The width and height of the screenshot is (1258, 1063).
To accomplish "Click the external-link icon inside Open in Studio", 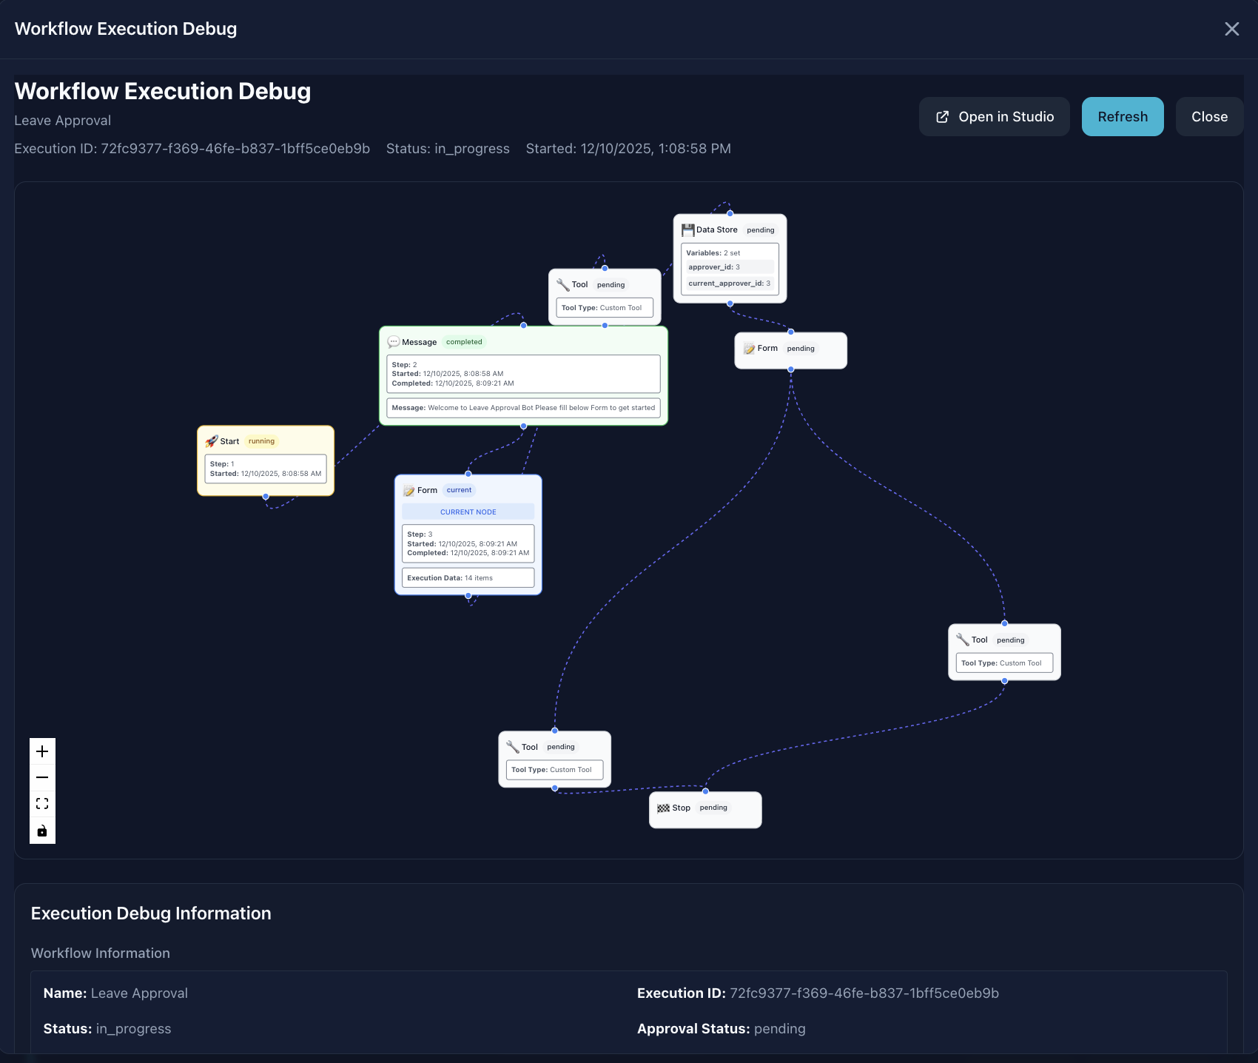I will point(941,116).
